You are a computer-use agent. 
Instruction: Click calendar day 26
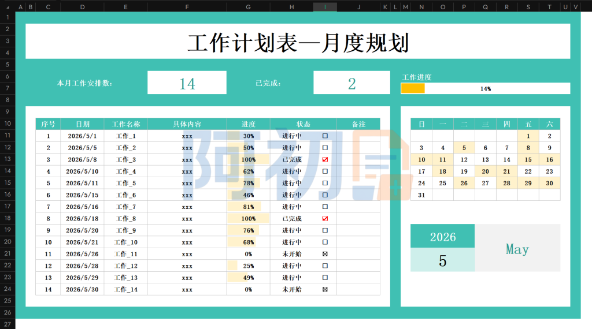(x=464, y=183)
